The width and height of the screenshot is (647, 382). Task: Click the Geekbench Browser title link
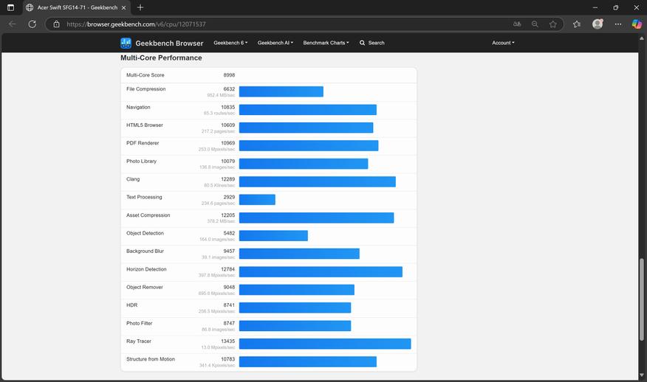pyautogui.click(x=169, y=44)
